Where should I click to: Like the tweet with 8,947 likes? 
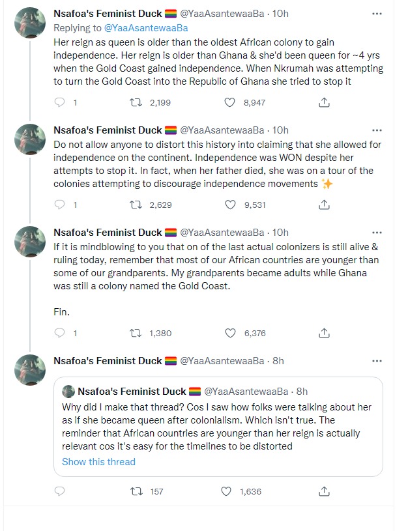point(229,102)
